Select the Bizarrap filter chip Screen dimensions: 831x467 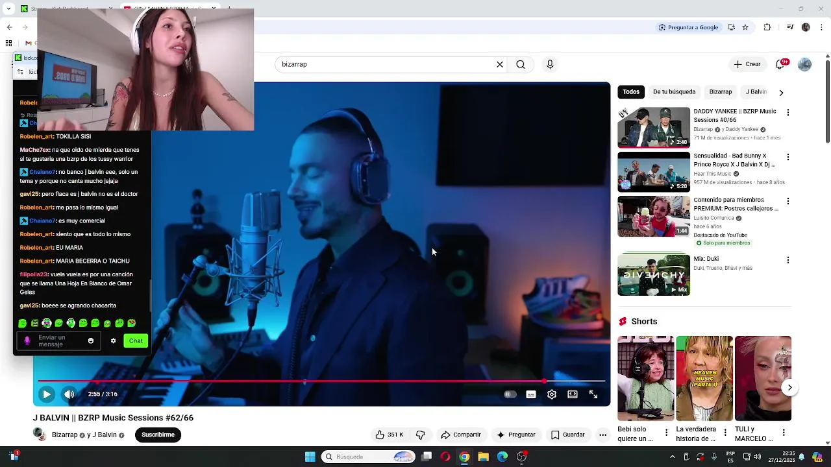[x=721, y=92]
